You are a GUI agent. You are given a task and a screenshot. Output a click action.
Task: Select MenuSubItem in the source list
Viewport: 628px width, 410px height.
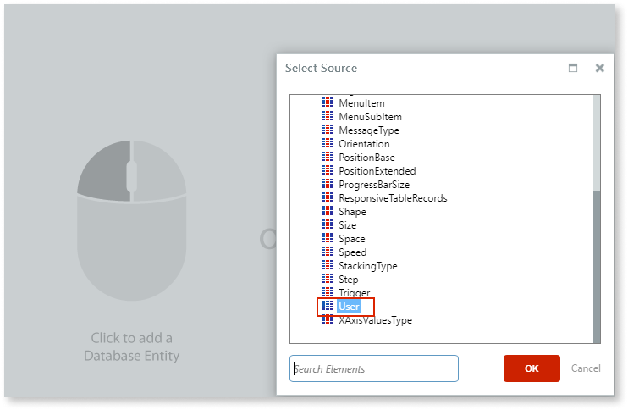[370, 117]
